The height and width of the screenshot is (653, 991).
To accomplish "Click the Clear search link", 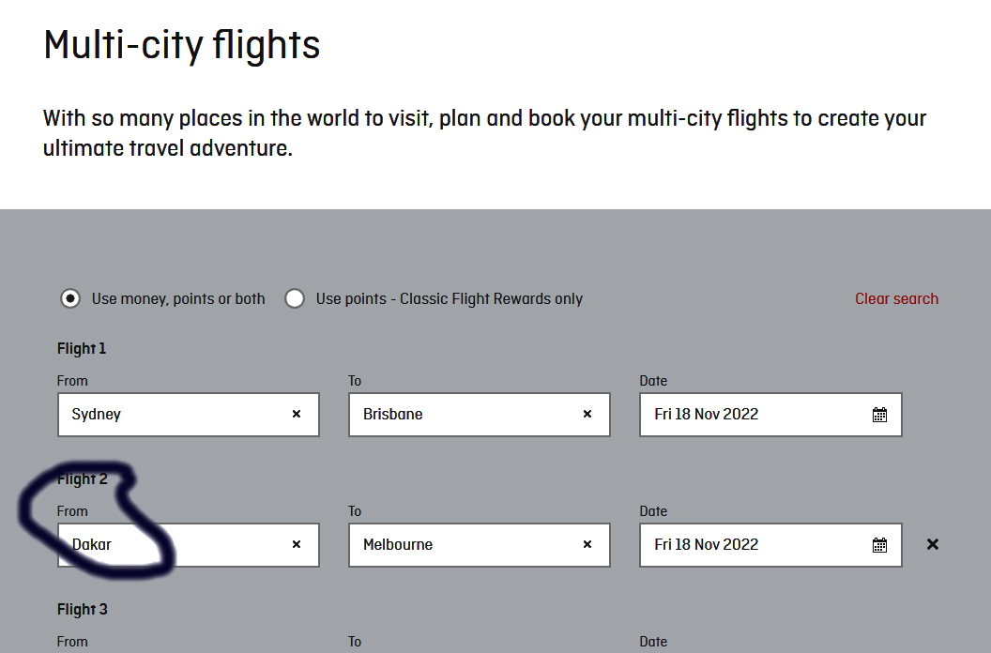I will [896, 298].
